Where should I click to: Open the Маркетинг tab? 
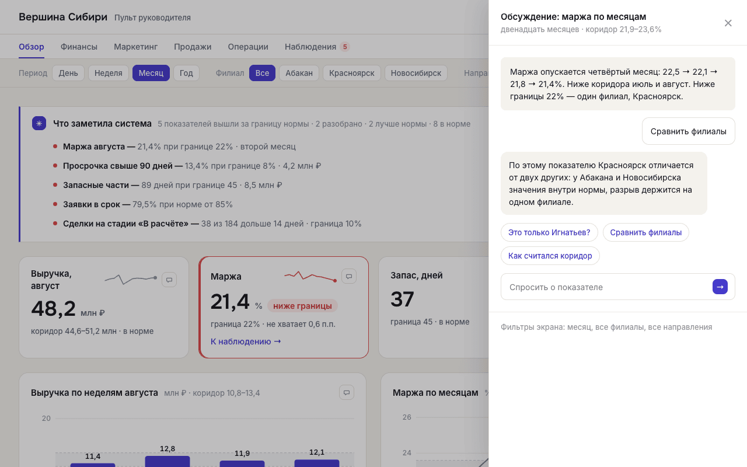136,47
